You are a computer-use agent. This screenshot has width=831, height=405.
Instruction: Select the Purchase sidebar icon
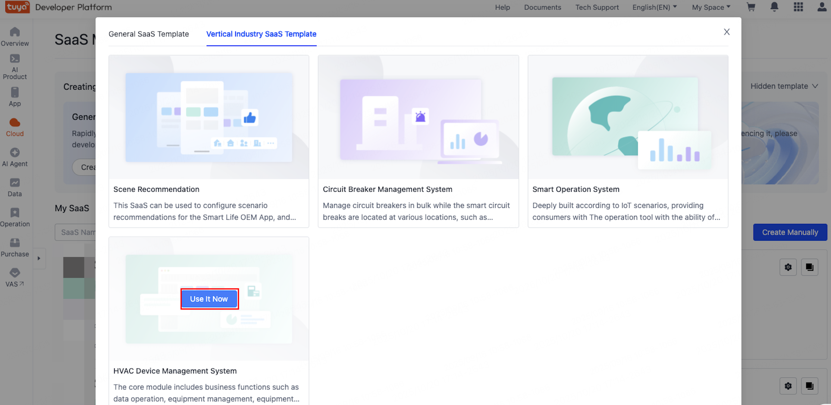15,246
